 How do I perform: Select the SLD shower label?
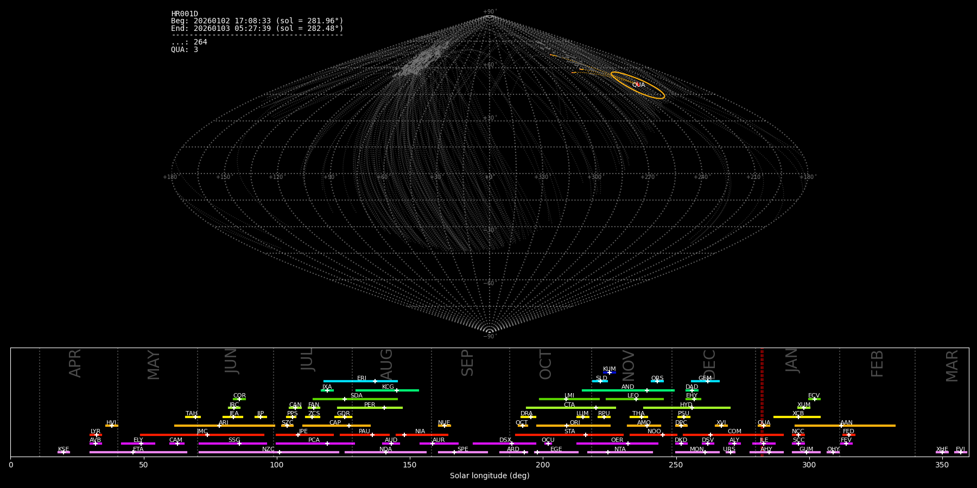pyautogui.click(x=601, y=378)
